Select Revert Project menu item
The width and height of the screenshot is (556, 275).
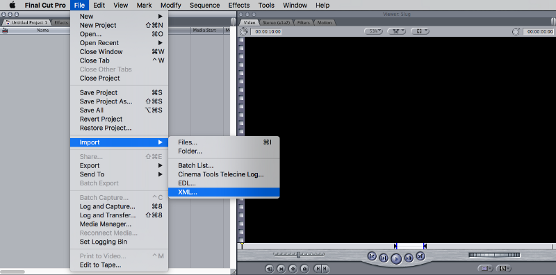119,119
